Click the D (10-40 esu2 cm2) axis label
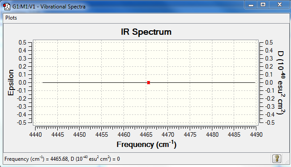Viewport: 291px width, 167px height. pyautogui.click(x=281, y=83)
